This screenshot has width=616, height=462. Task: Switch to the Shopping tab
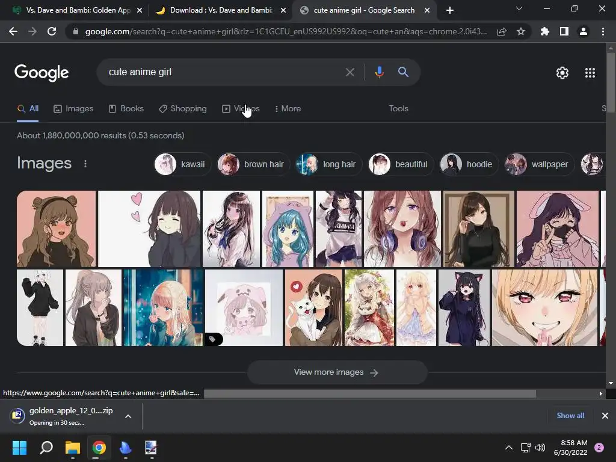(183, 108)
